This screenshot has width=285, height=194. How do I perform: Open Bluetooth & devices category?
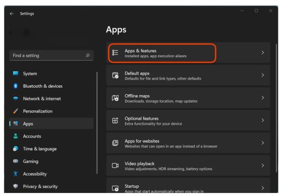[x=51, y=86]
